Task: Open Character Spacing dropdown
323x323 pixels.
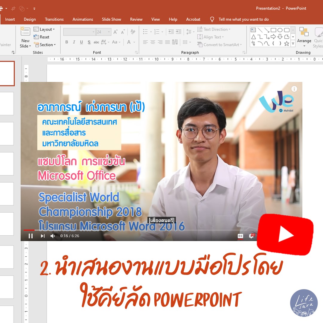Action: point(105,42)
